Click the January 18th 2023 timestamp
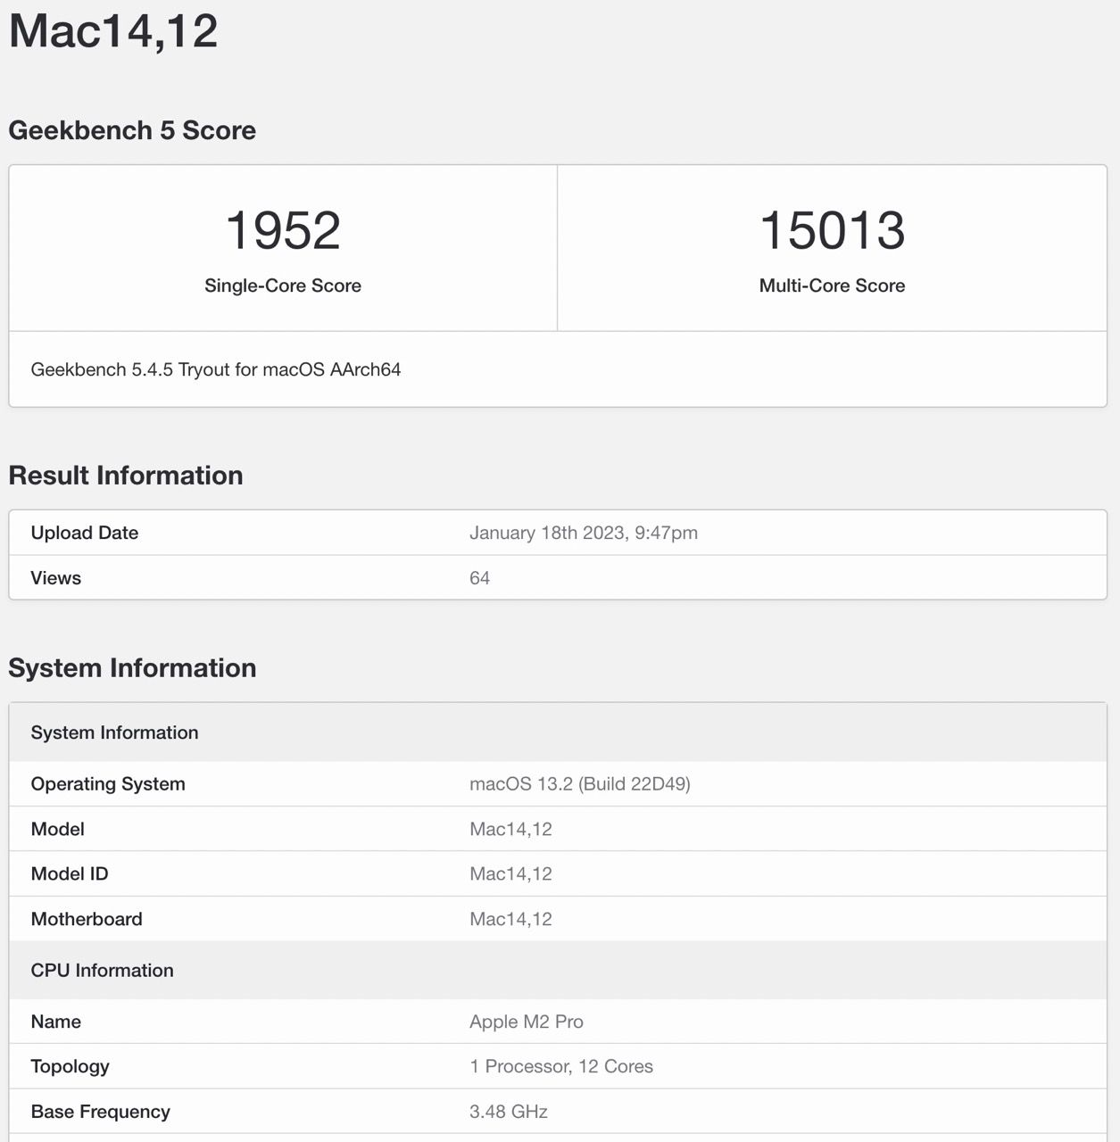The image size is (1120, 1142). [584, 533]
